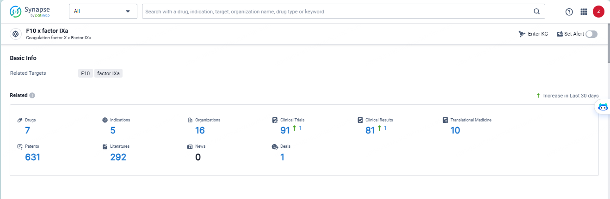610x199 pixels.
Task: Click the F10 related target tag
Action: 85,73
